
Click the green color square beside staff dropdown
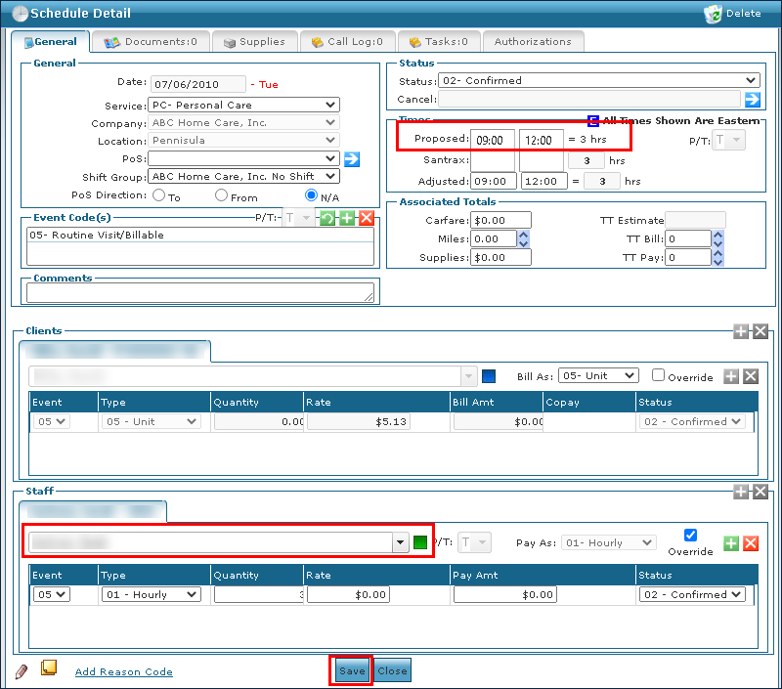click(x=420, y=542)
